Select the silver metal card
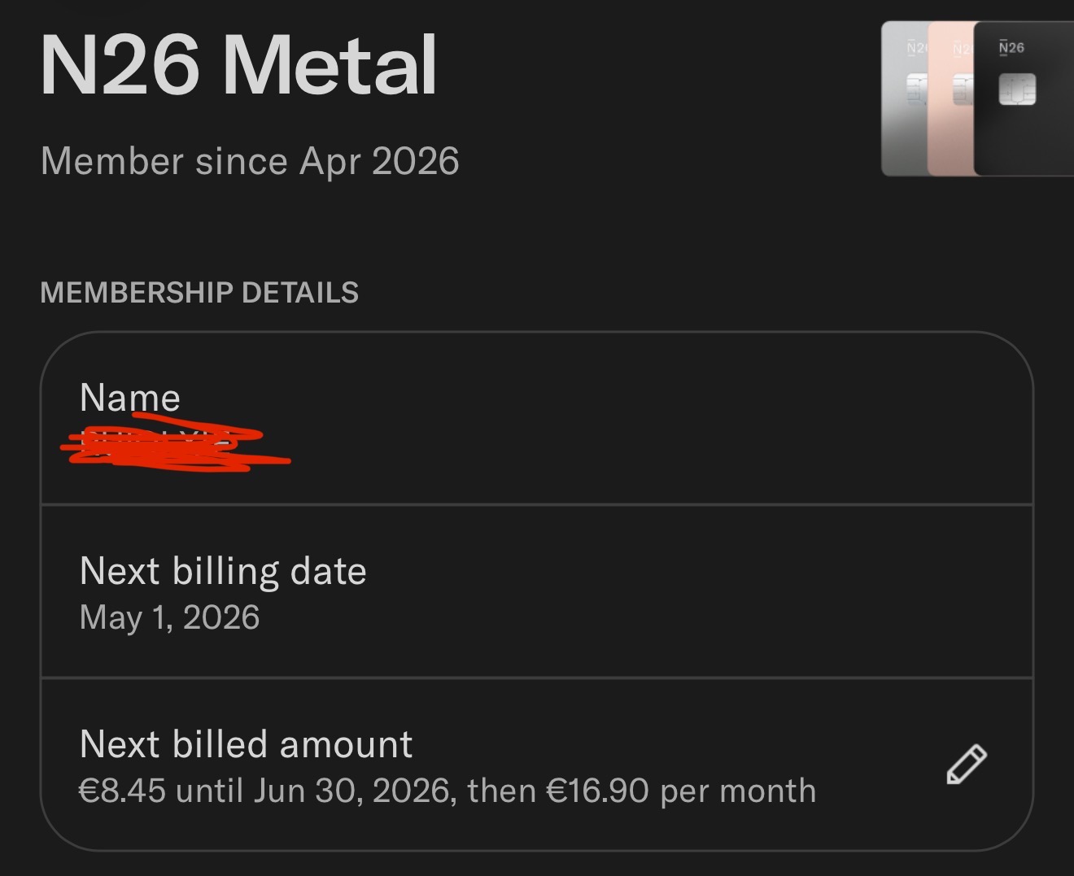1074x876 pixels. (905, 98)
